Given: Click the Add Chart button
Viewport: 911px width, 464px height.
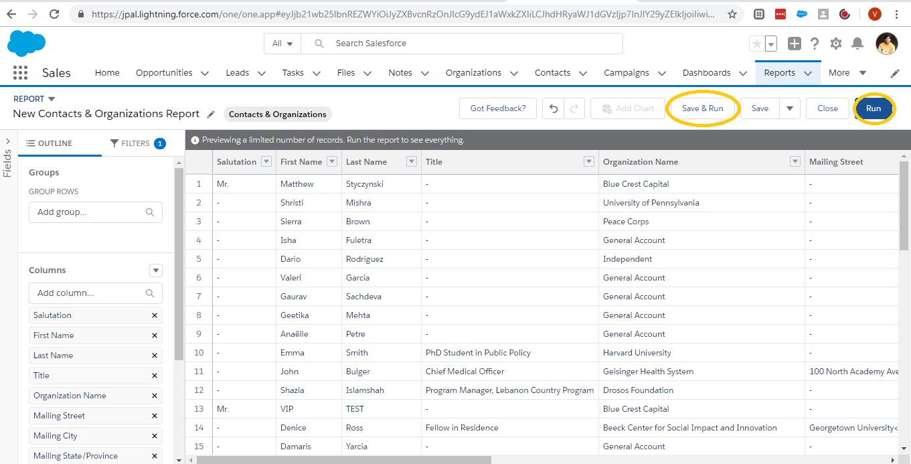Looking at the screenshot, I should point(627,108).
